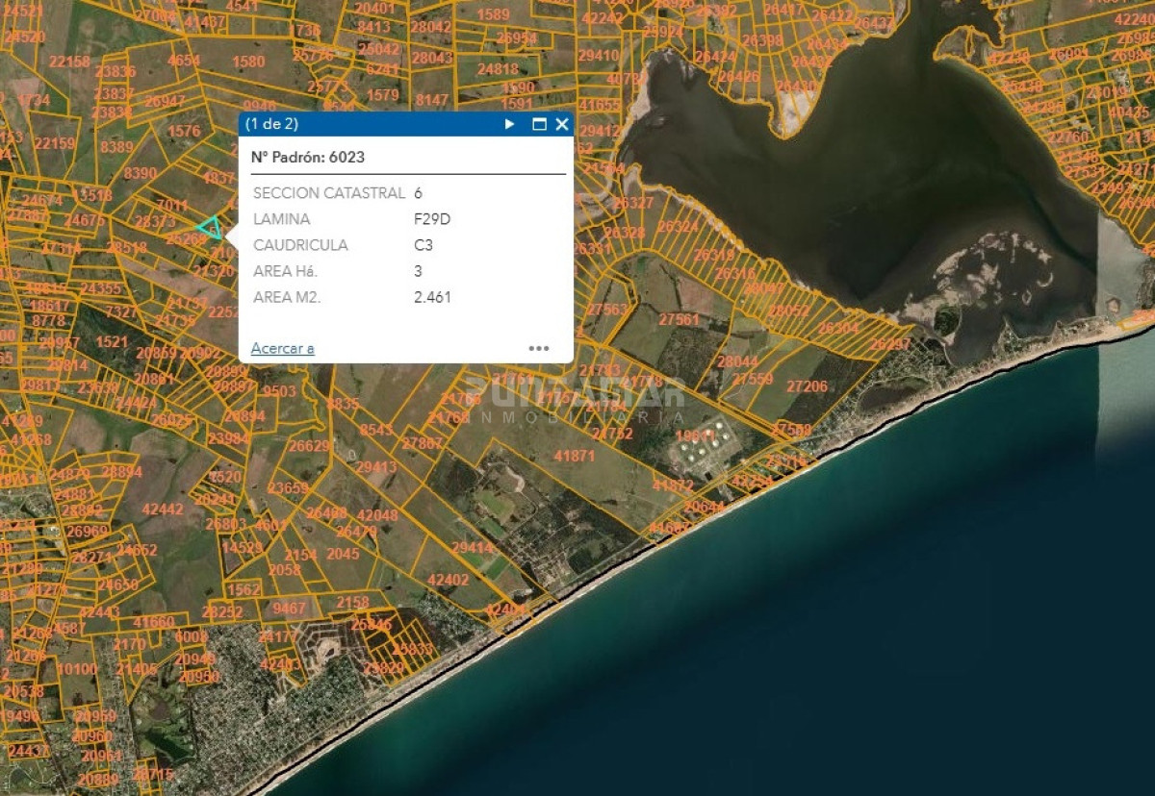Screen dimensions: 1155x796
Task: Select parcel labeled 22158
Action: click(69, 62)
